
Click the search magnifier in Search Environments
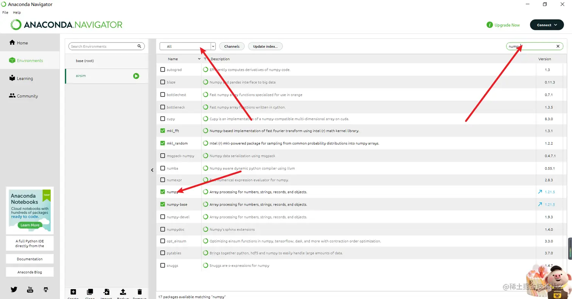point(140,46)
